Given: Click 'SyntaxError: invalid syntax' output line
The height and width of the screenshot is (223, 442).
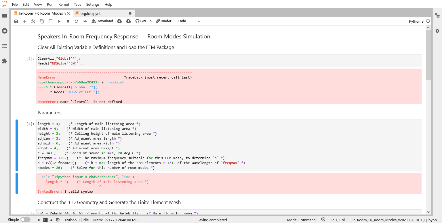Looking at the screenshot, I should [x=65, y=191].
